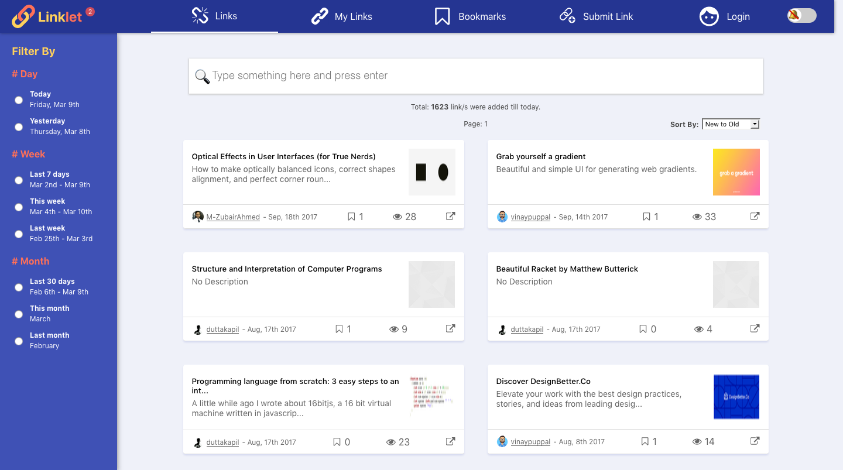The image size is (843, 470).
Task: Open external link for Programming language from scratch
Action: click(x=450, y=441)
